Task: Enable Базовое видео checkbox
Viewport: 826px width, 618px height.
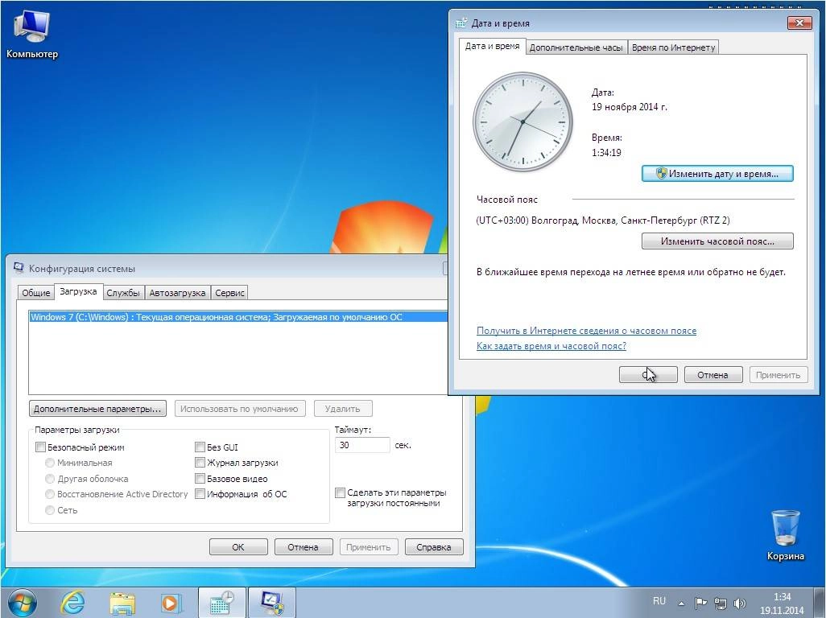Action: [200, 479]
